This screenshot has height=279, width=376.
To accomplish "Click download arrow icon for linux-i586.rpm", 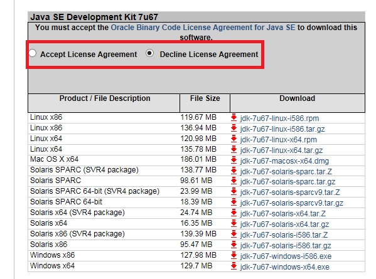I will (x=234, y=118).
